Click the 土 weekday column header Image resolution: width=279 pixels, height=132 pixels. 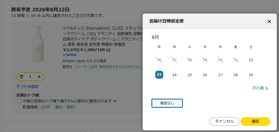pyautogui.click(x=251, y=47)
